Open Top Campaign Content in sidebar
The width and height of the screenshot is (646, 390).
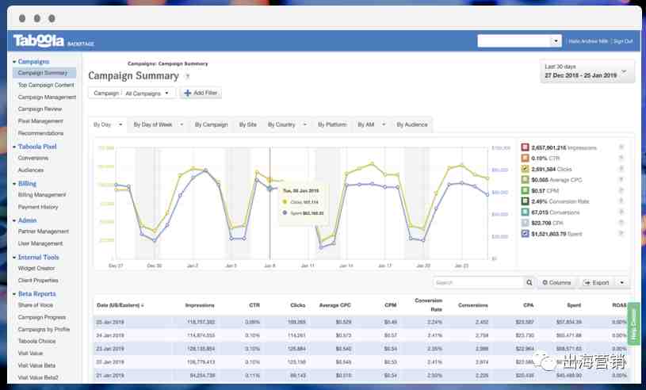click(46, 85)
